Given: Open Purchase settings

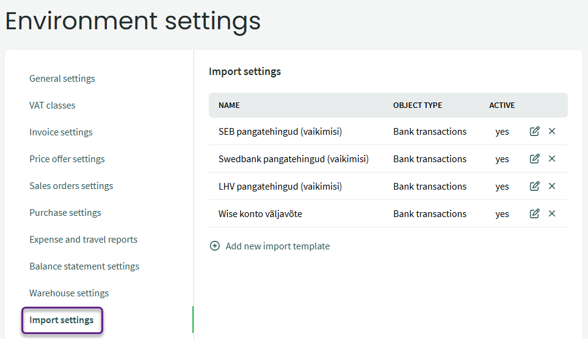Looking at the screenshot, I should point(65,213).
